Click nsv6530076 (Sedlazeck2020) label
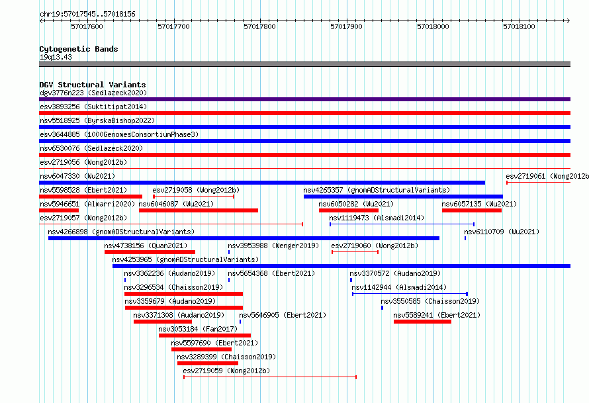 coord(91,148)
